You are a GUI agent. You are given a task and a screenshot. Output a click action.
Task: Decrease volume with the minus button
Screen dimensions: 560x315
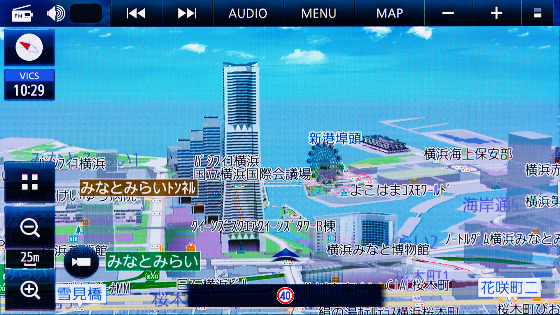(x=448, y=13)
